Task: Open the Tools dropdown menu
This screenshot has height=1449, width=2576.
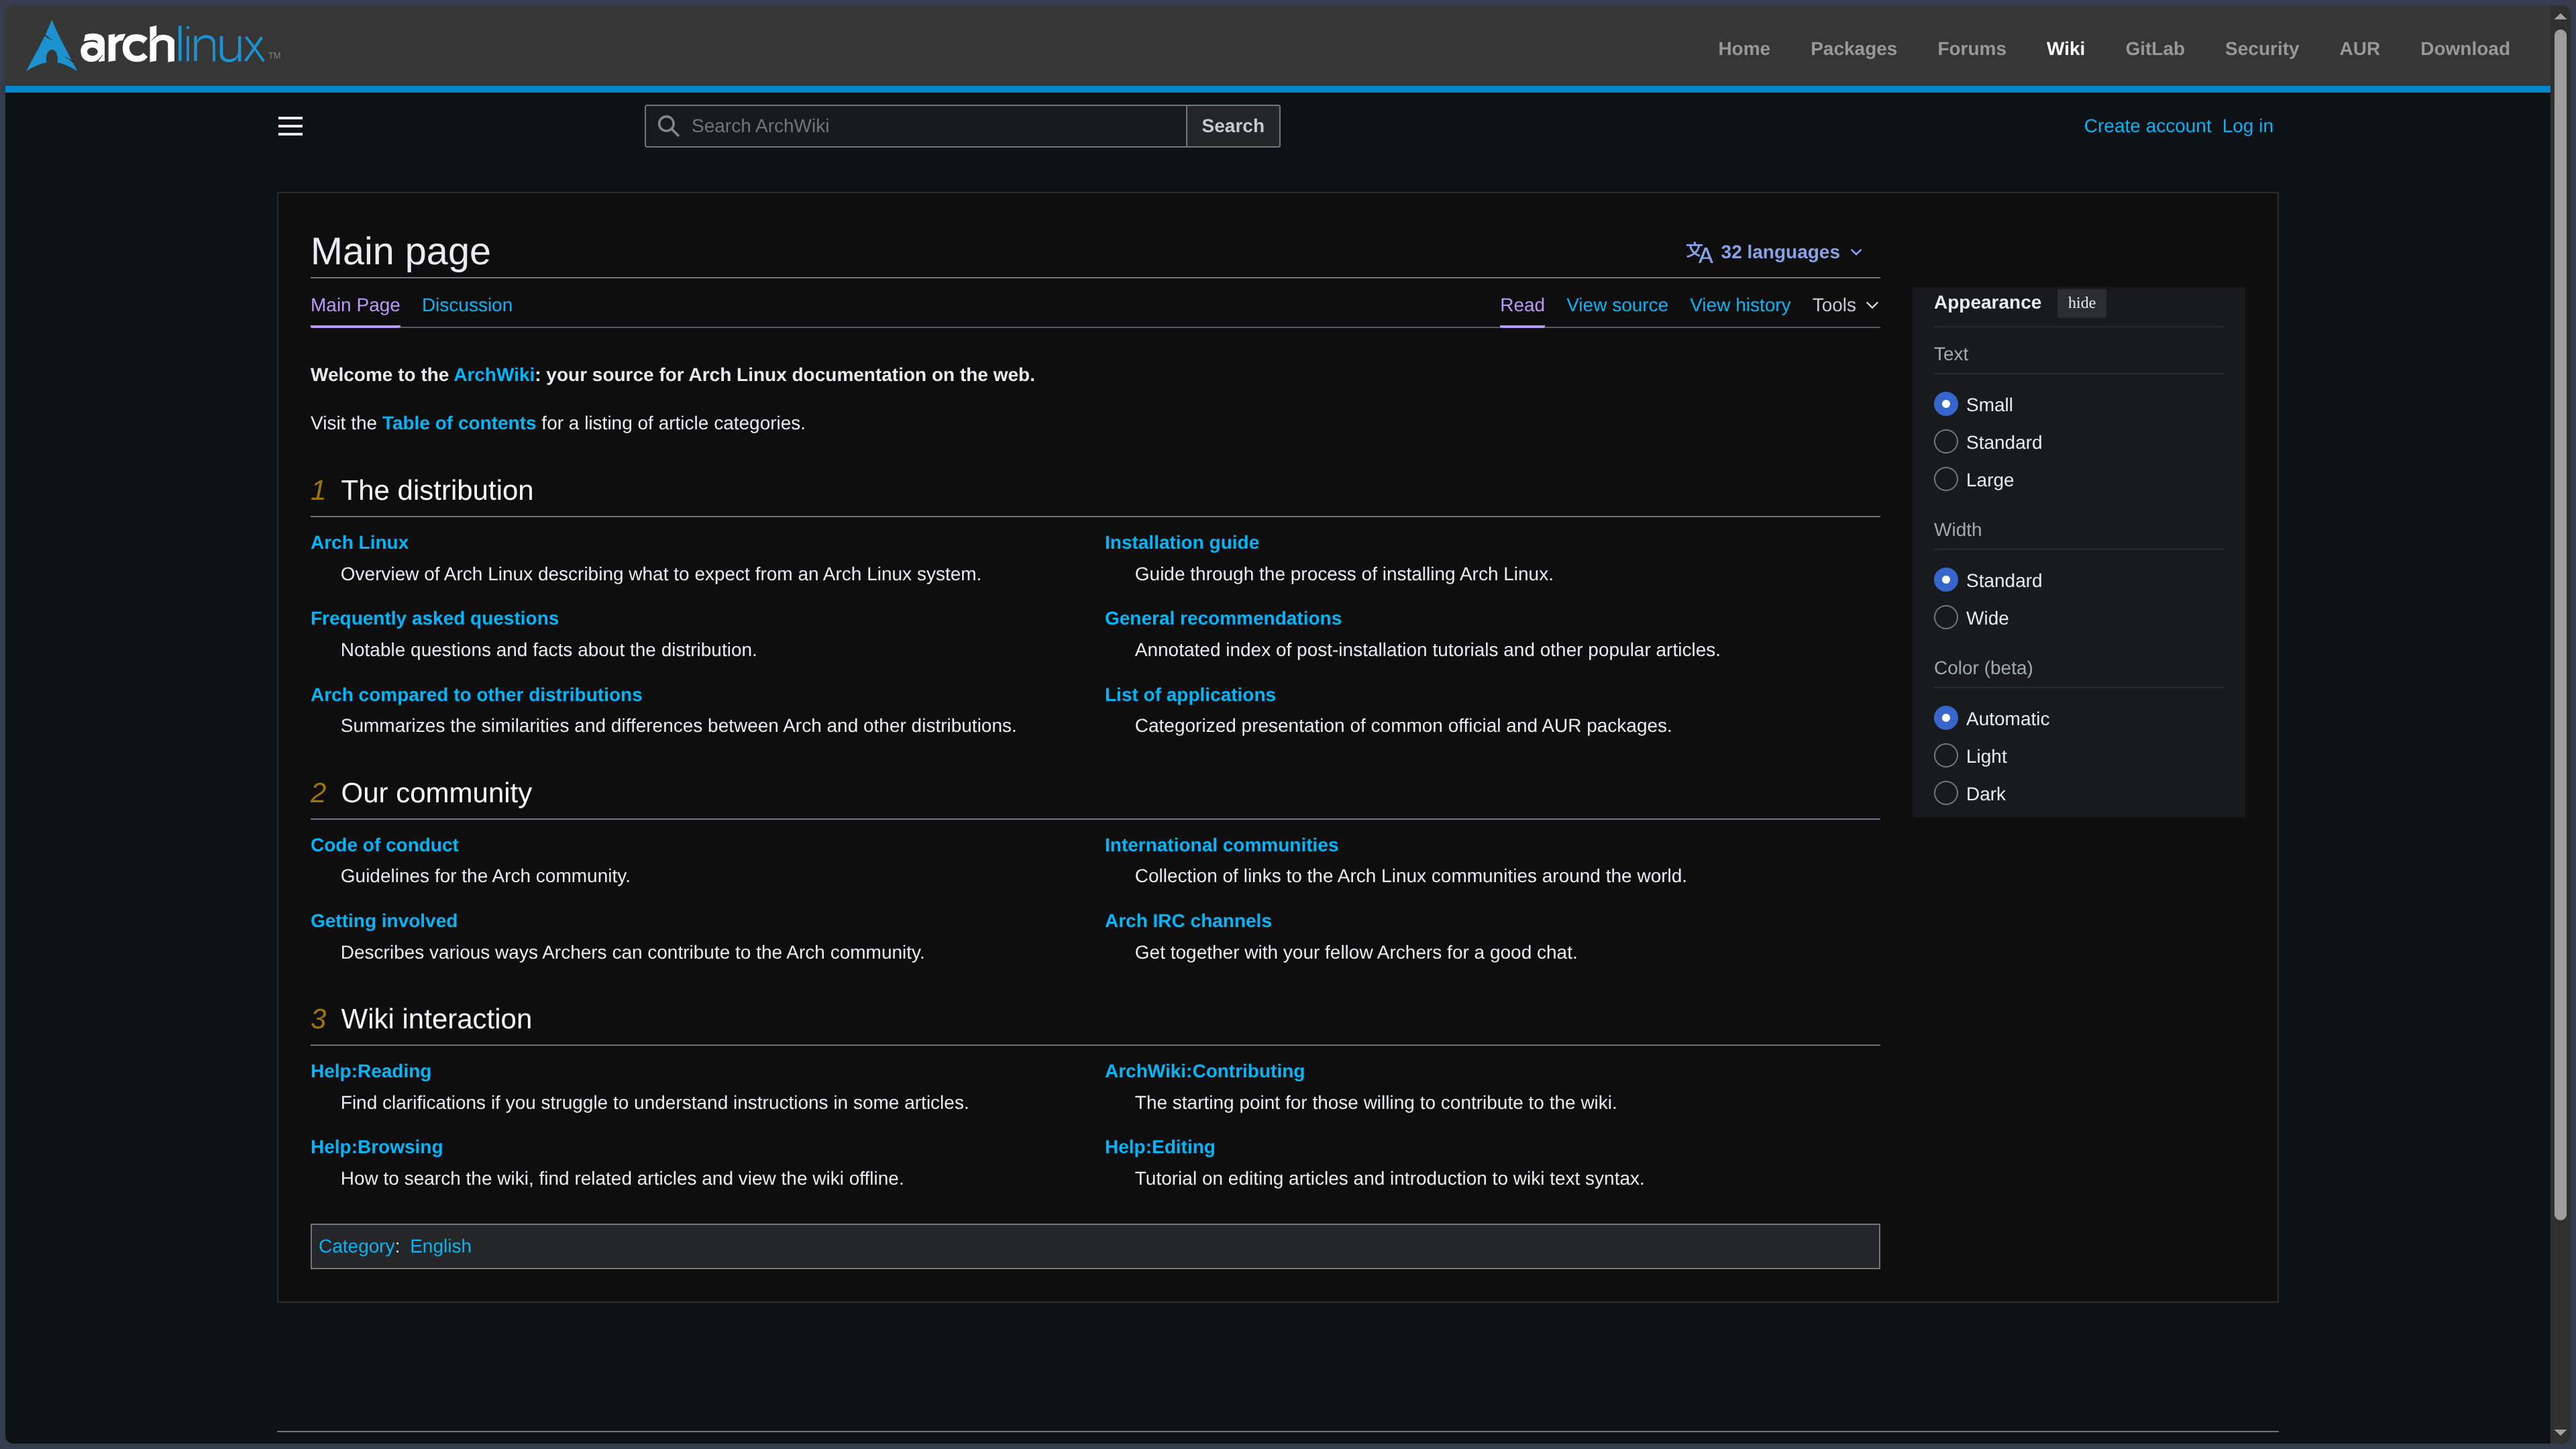Action: click(1845, 305)
